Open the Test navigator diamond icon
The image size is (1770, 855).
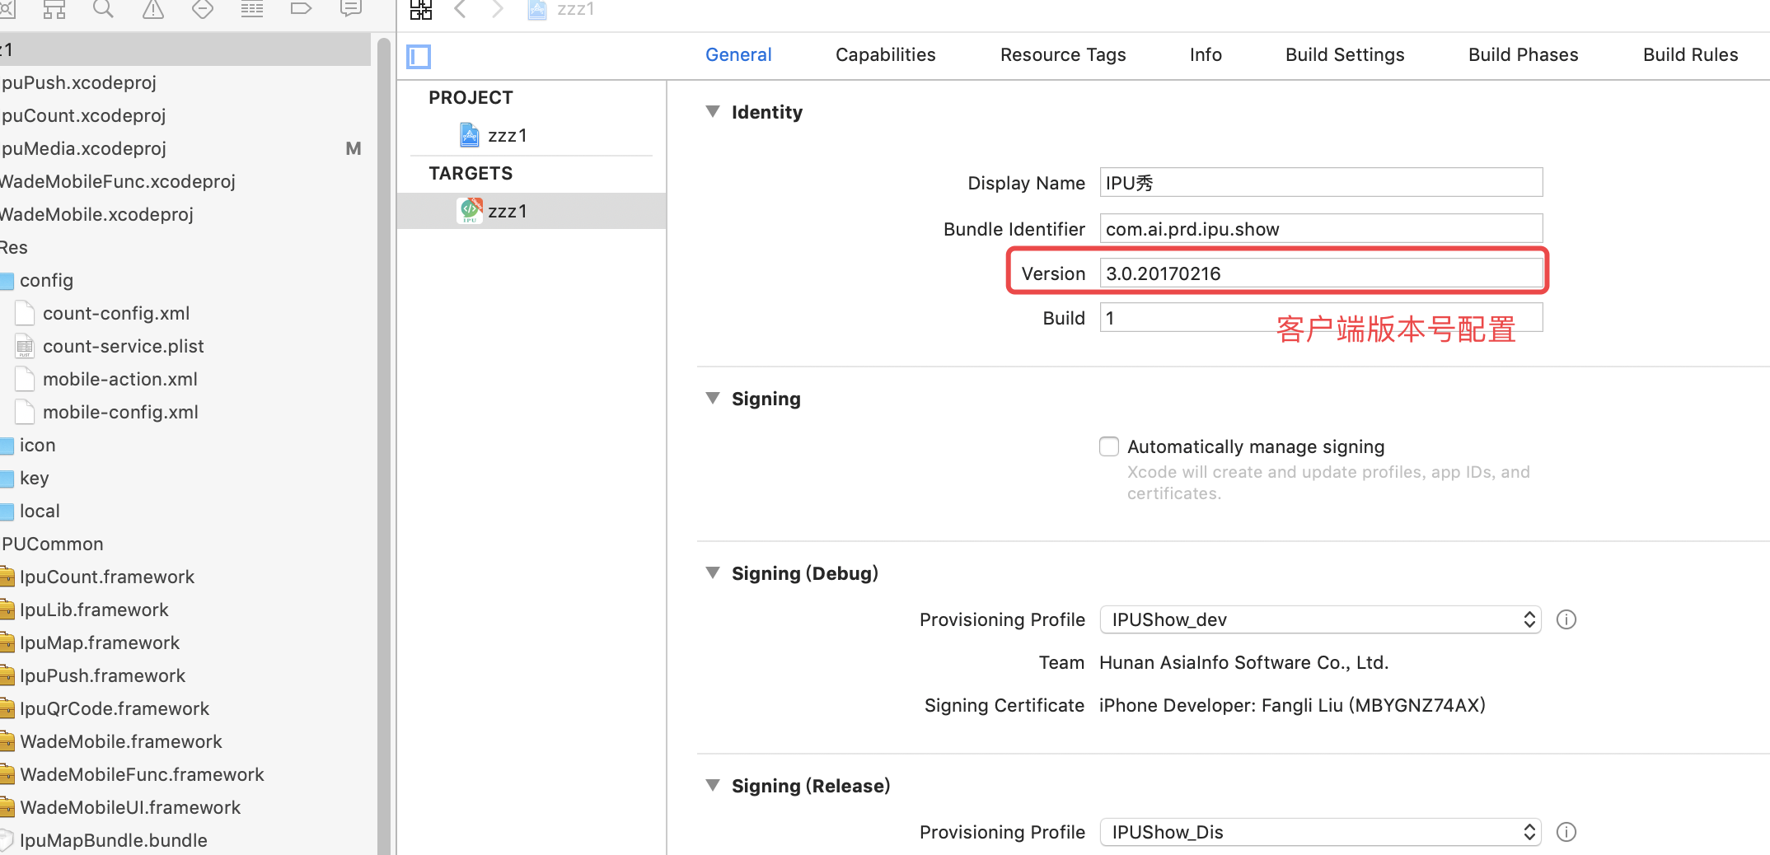[203, 9]
